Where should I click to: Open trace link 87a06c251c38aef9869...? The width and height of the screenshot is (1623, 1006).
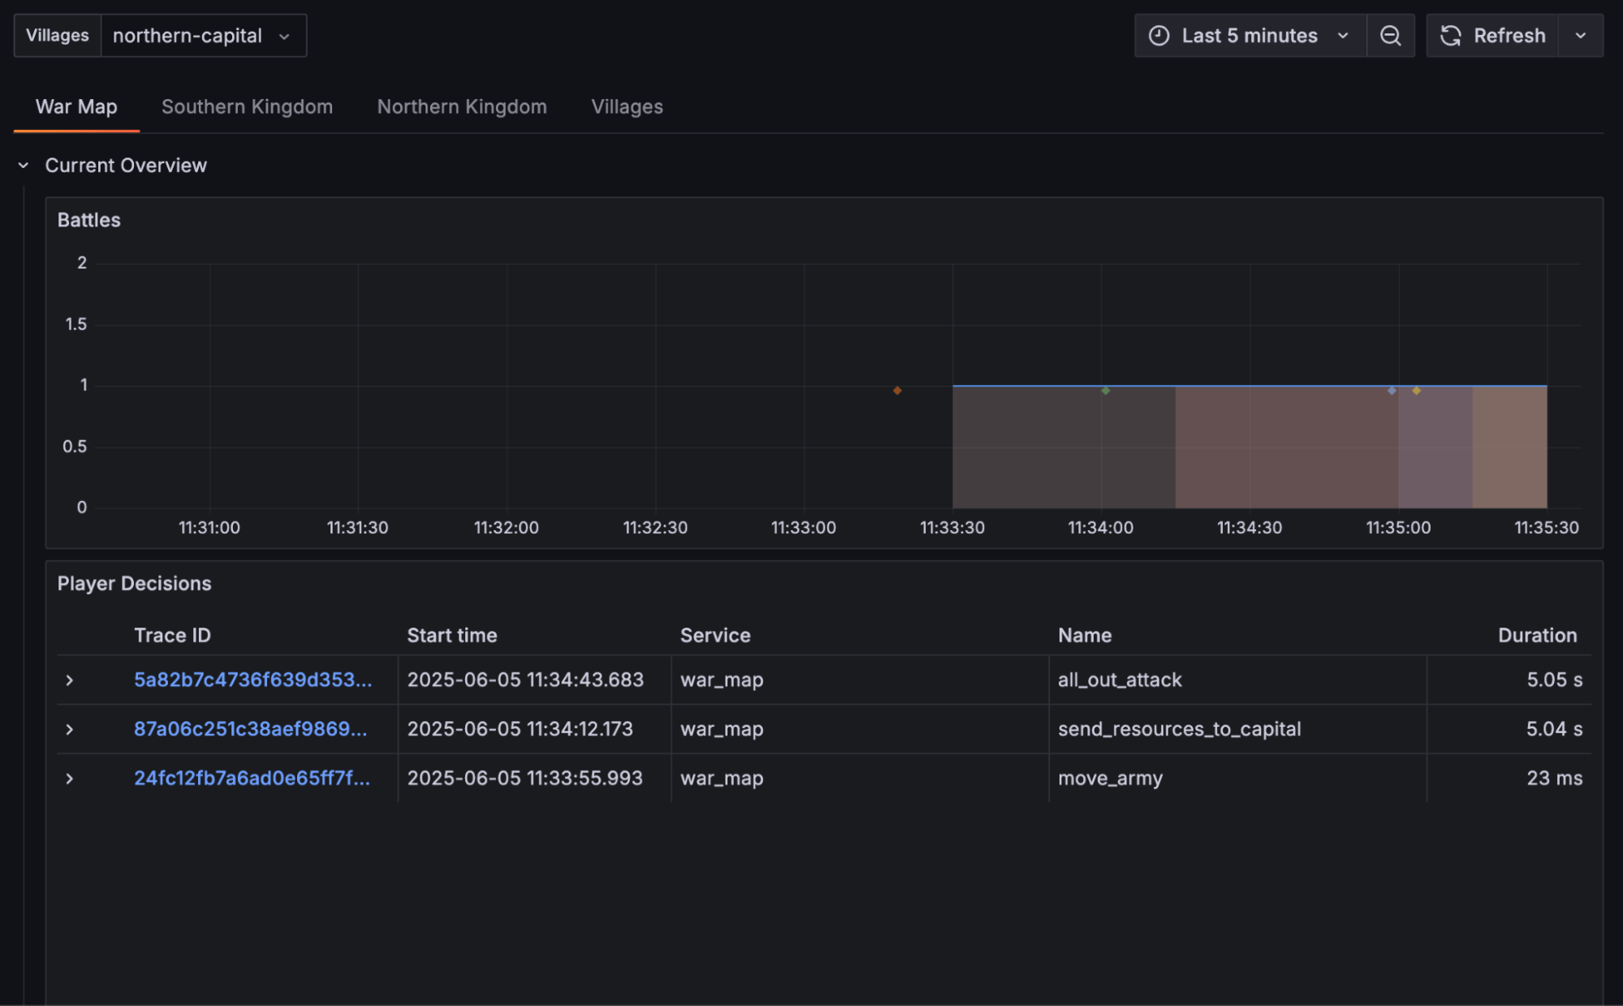click(250, 729)
